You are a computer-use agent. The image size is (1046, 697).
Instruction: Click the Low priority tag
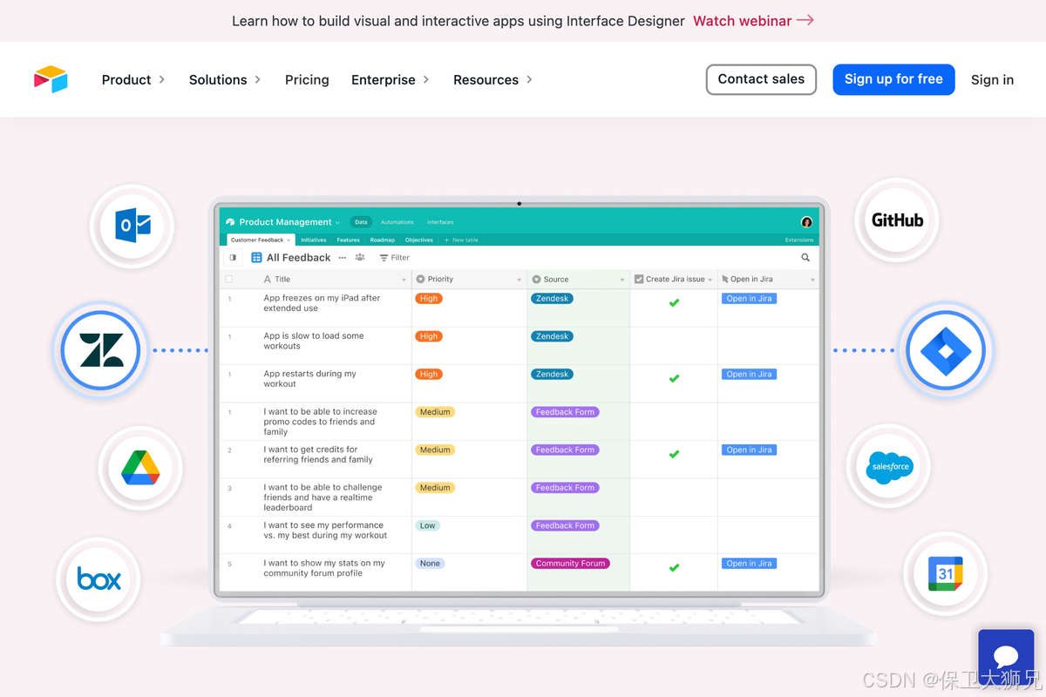(427, 526)
